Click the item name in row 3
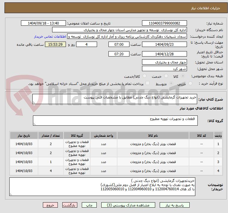Screen dimensions: 228x213 (x=153, y=162)
